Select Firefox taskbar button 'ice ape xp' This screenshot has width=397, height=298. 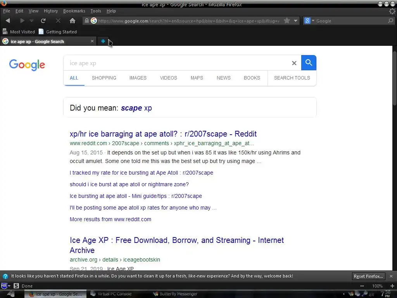(x=56, y=294)
